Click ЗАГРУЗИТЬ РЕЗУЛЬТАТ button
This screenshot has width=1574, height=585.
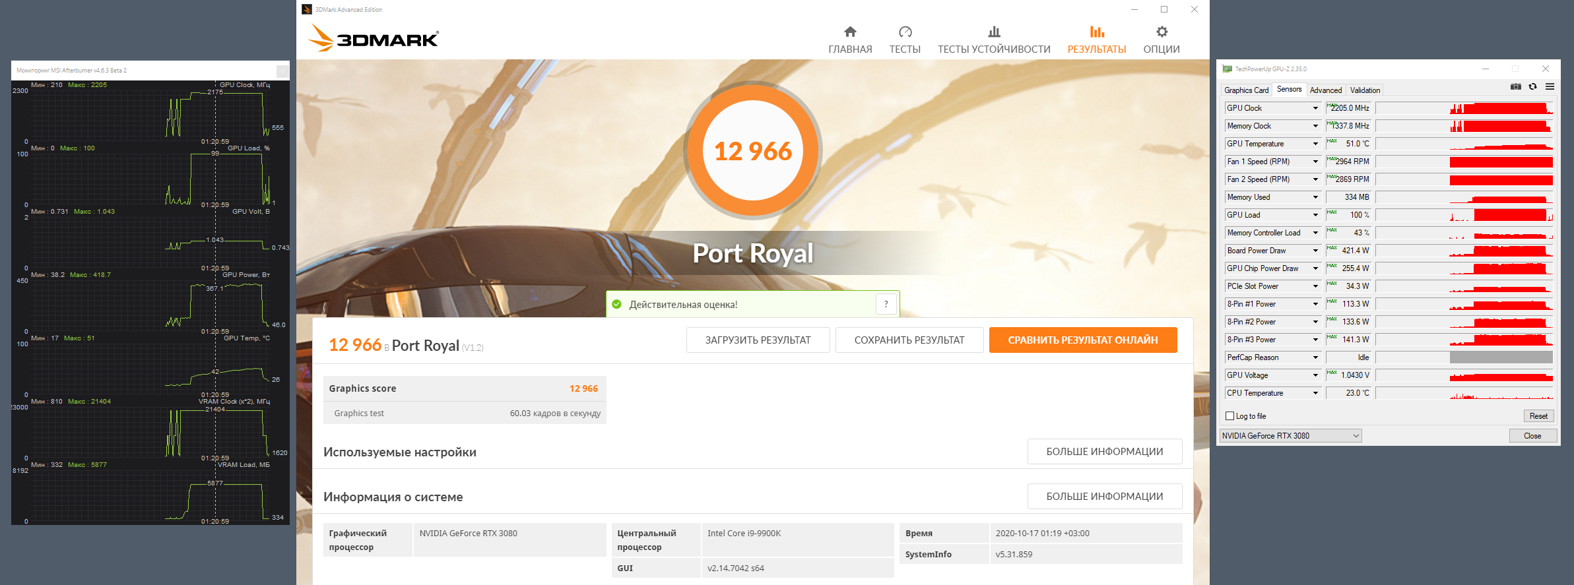[758, 340]
